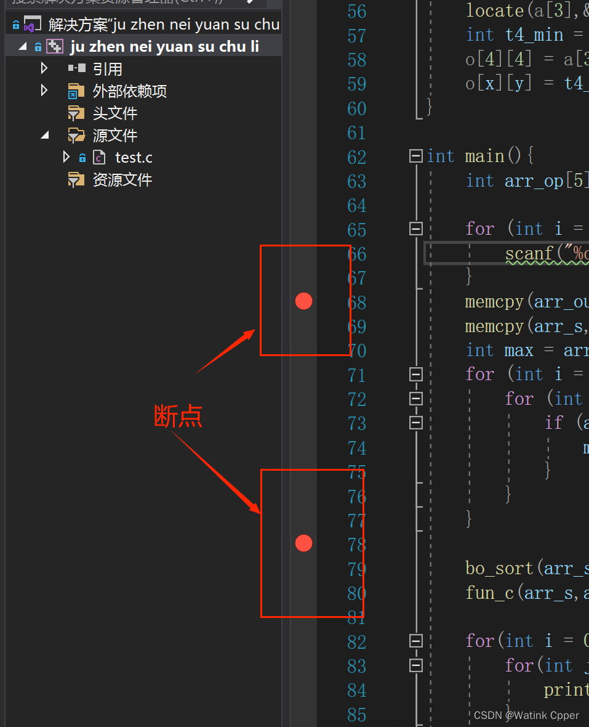Select the 资源文件 folder
Image resolution: width=589 pixels, height=727 pixels.
(x=122, y=179)
